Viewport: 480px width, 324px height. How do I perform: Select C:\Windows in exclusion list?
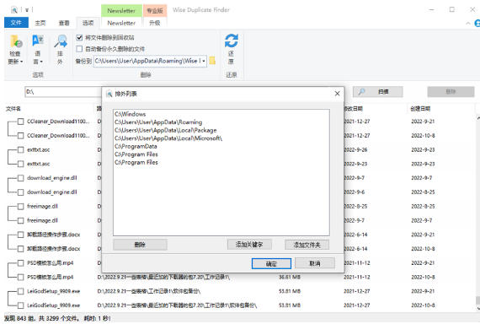(131, 114)
